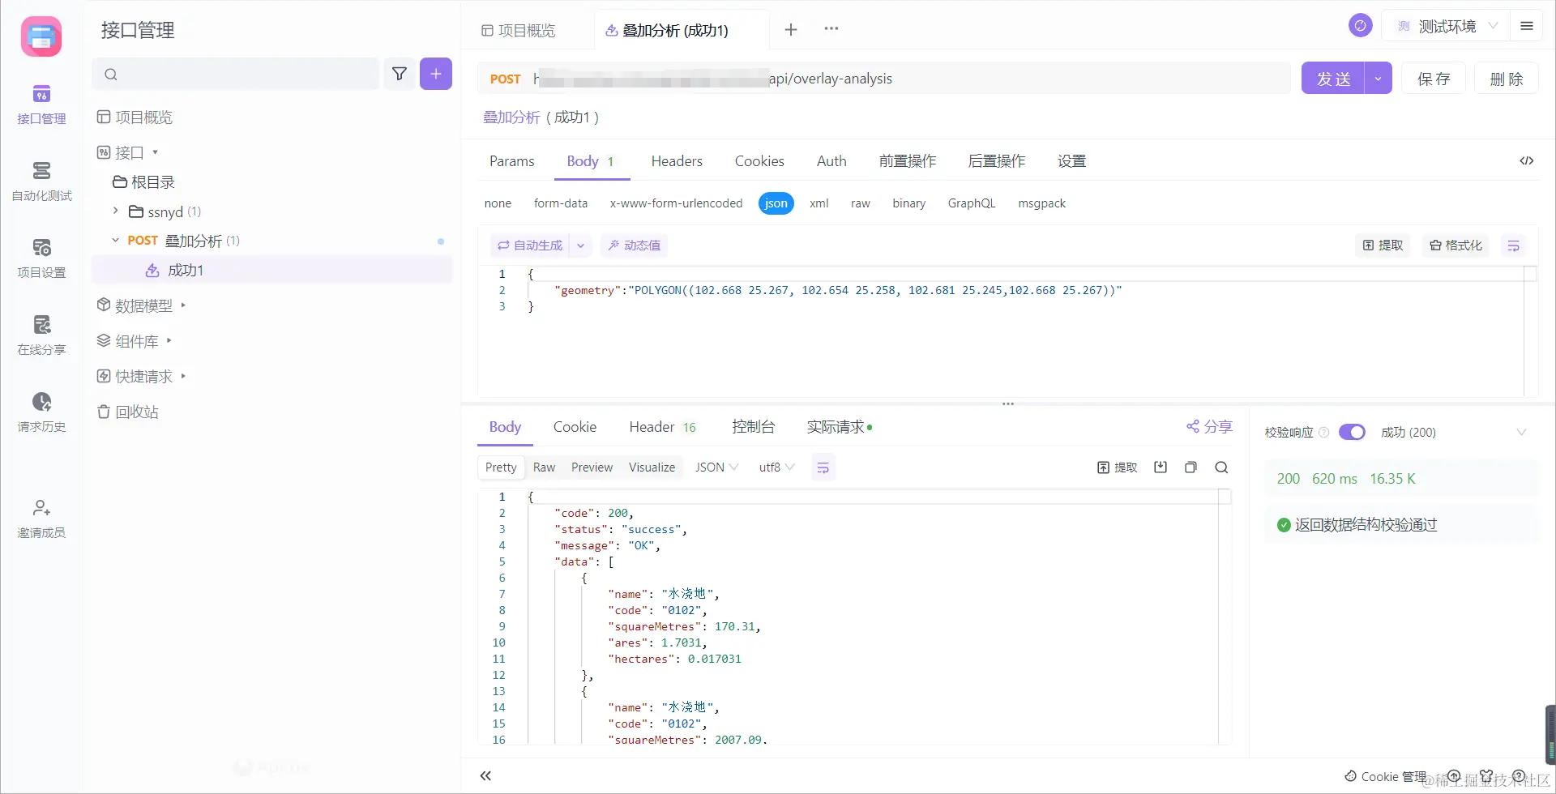
Task: Click the help icon next to 校验响应
Action: pos(1324,433)
